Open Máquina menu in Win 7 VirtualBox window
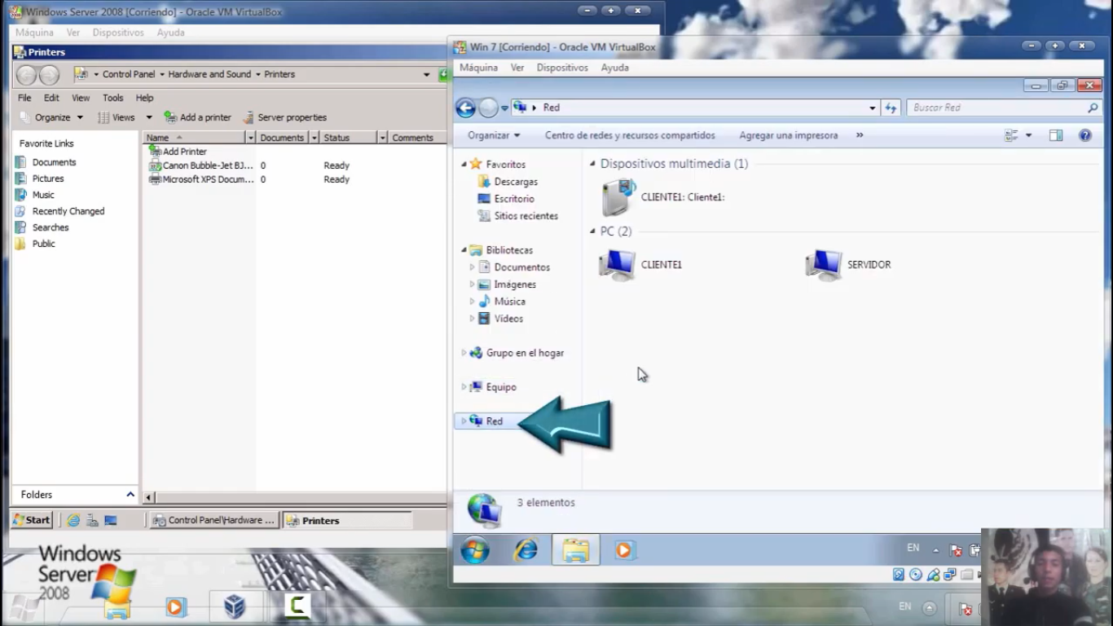Viewport: 1113px width, 626px height. point(478,68)
